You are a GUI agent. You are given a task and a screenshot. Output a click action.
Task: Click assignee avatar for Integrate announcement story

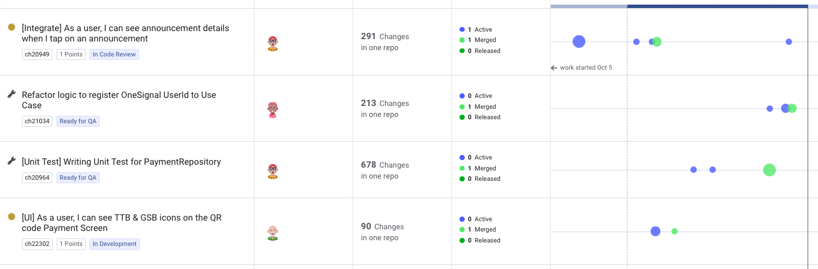coord(273,43)
